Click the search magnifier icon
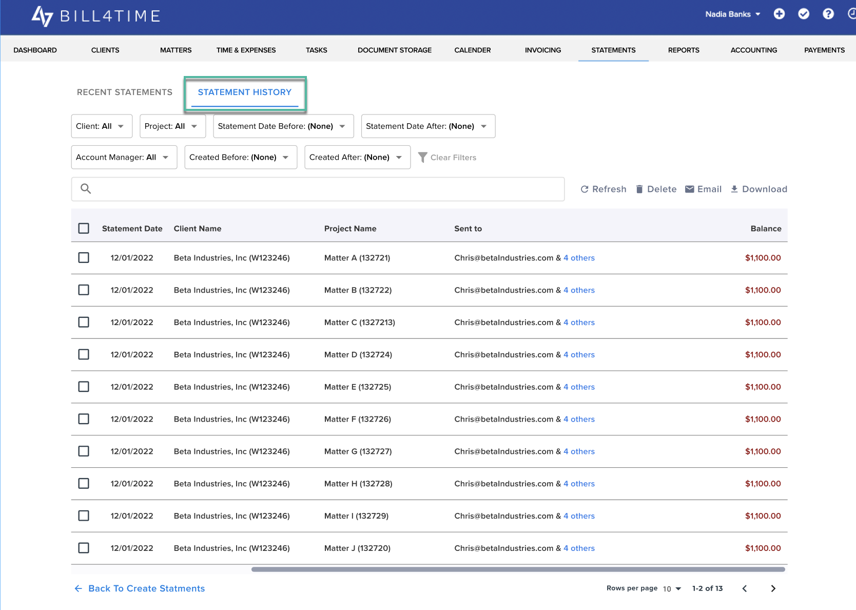The height and width of the screenshot is (610, 856). [x=86, y=189]
